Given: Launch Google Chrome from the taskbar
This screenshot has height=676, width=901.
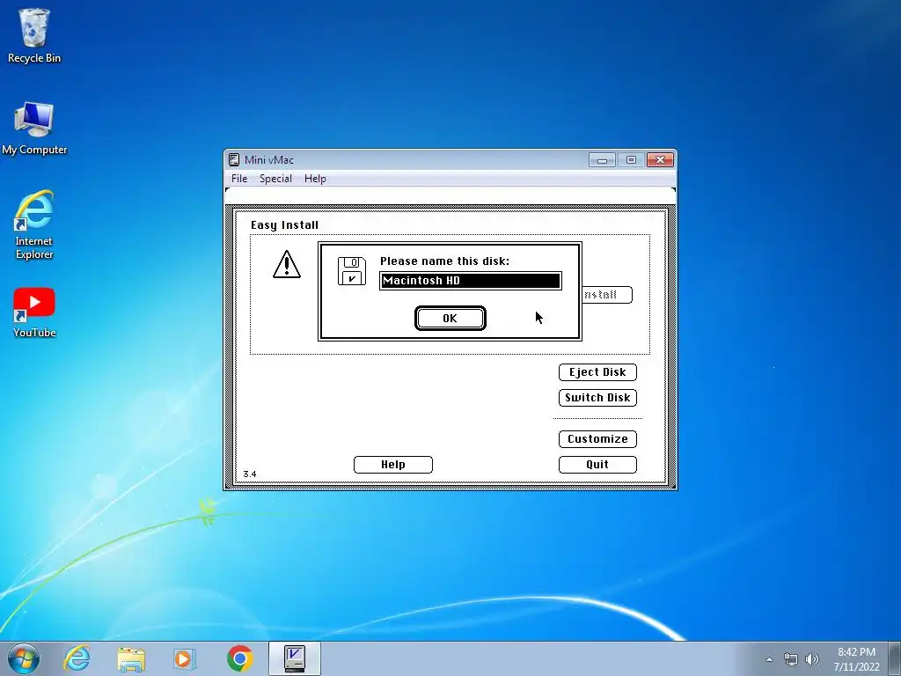Looking at the screenshot, I should (x=239, y=658).
